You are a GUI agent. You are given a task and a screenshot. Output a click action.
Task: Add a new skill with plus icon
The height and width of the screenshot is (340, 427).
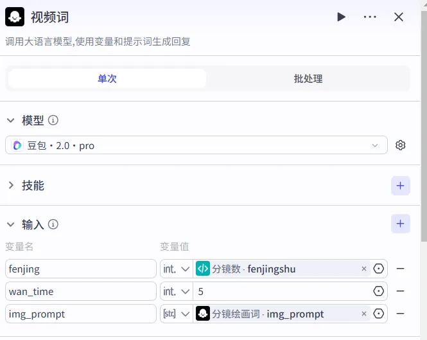400,186
